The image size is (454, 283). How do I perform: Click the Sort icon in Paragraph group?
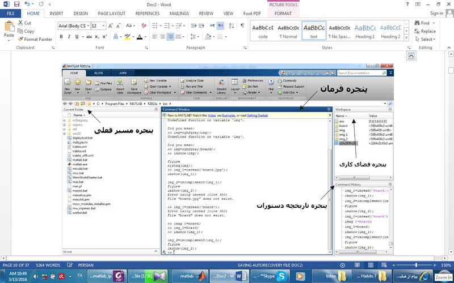tap(232, 25)
